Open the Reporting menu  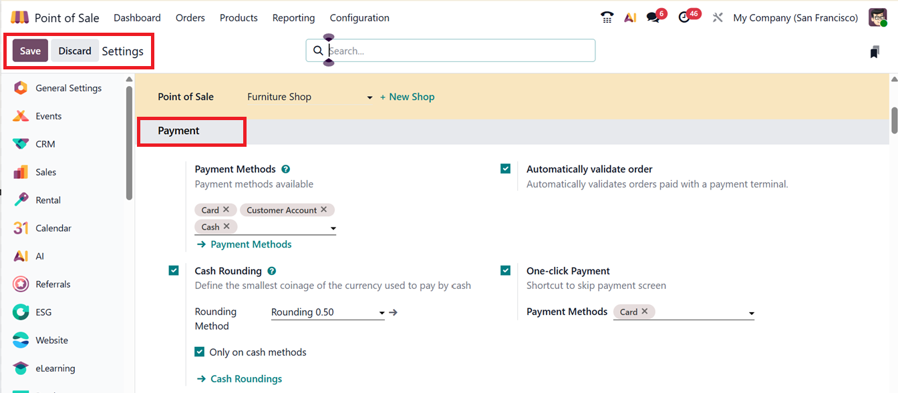(x=293, y=18)
